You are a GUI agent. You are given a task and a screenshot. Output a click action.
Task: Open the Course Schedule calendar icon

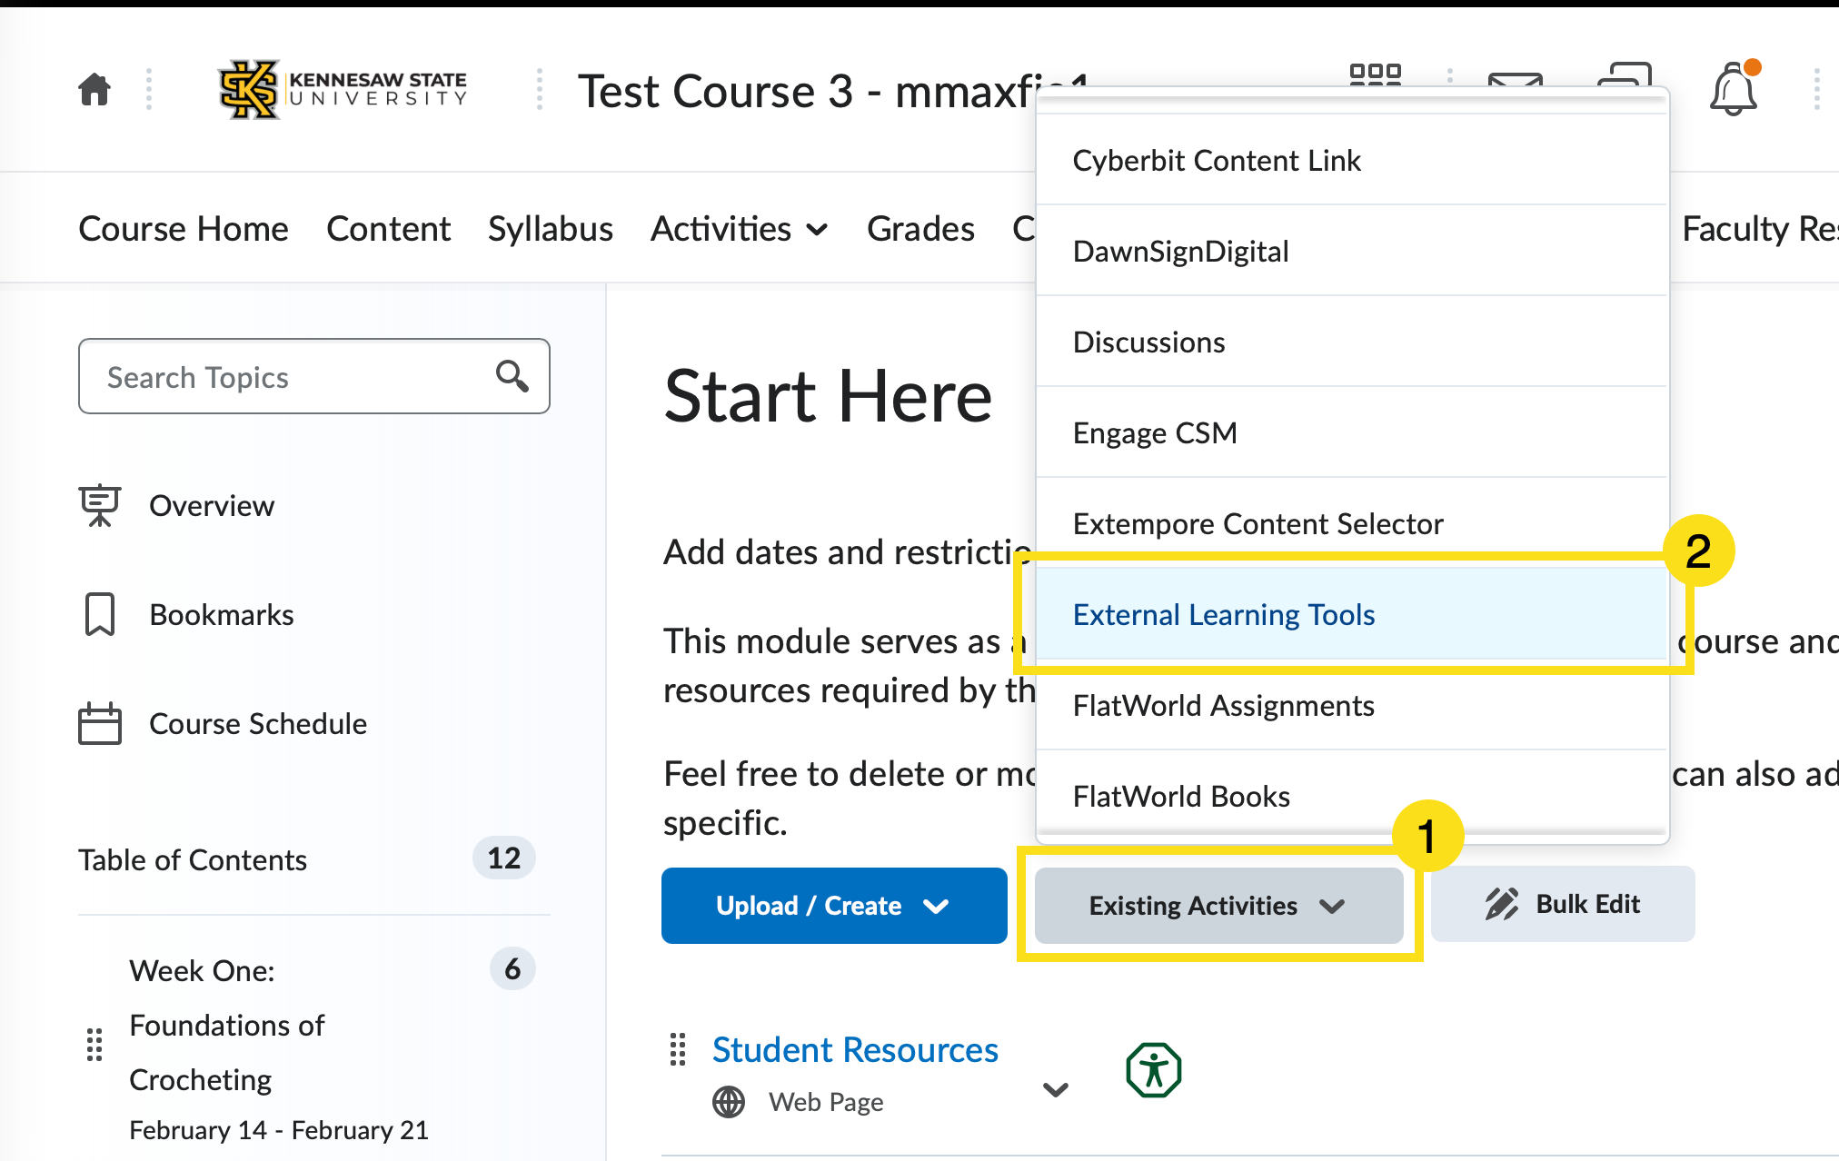click(99, 723)
